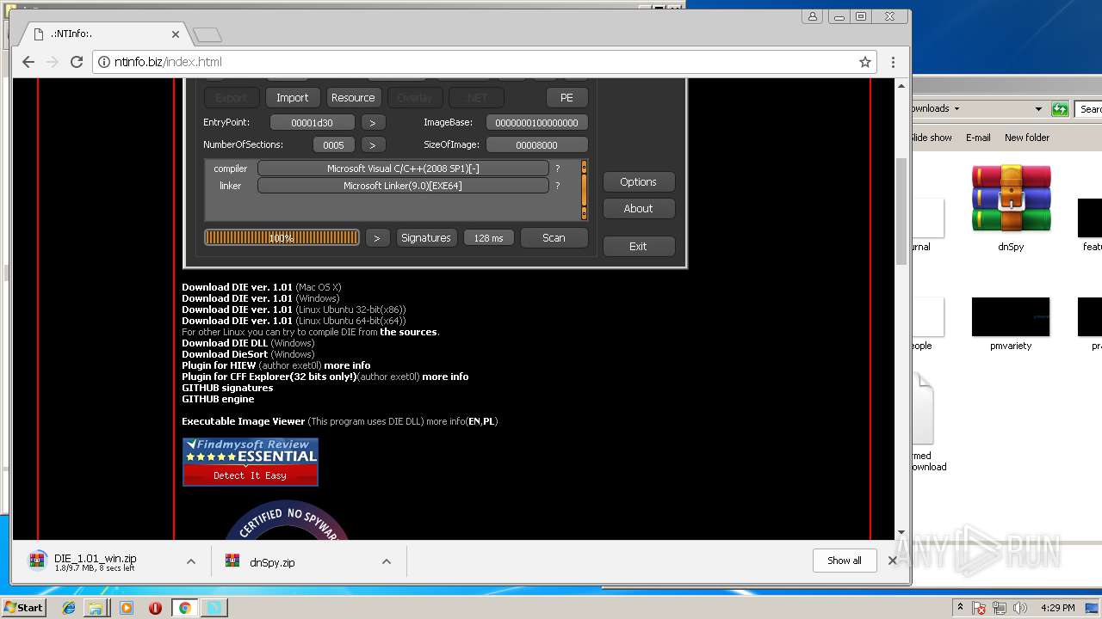Open DIE_1.01_win.zip download item
This screenshot has height=619, width=1102.
click(x=95, y=562)
